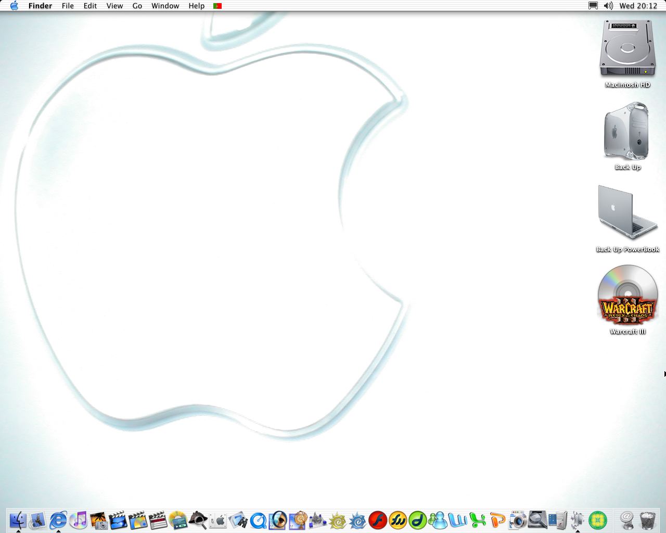Image resolution: width=666 pixels, height=533 pixels.
Task: Open the Edit menu
Action: 90,6
